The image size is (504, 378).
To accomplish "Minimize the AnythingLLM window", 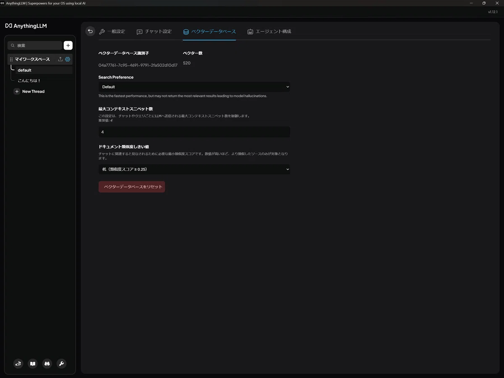I will tap(471, 3).
